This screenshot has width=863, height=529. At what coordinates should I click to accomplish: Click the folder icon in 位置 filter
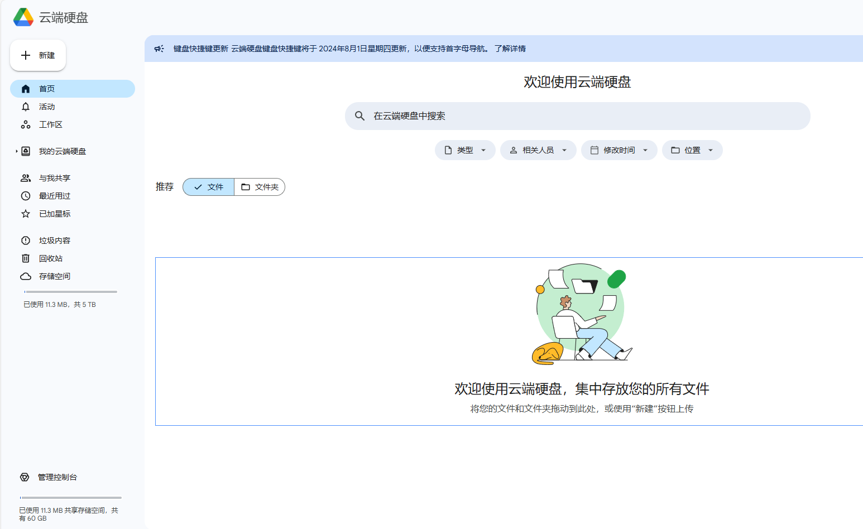(x=675, y=150)
